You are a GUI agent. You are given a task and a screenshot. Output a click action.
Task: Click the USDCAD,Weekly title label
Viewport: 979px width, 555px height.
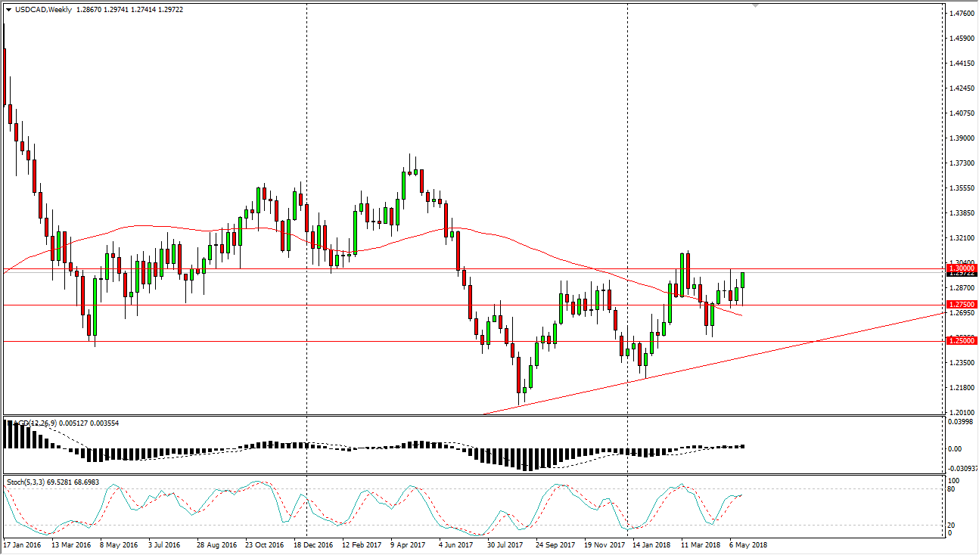click(x=43, y=10)
